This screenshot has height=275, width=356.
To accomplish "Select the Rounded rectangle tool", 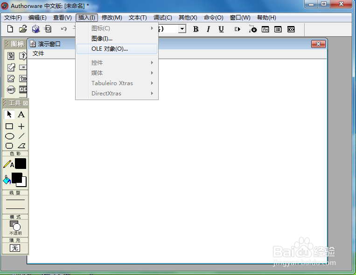I will point(9,146).
